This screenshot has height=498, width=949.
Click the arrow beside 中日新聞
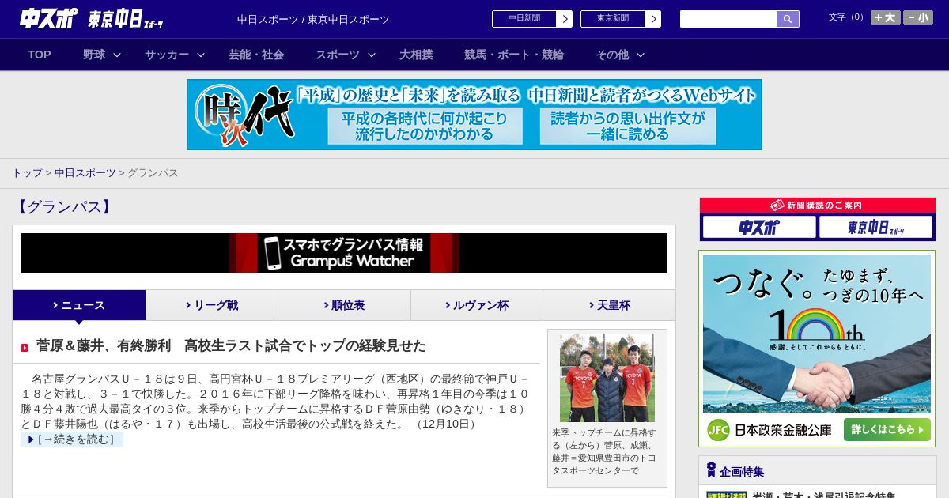(565, 19)
